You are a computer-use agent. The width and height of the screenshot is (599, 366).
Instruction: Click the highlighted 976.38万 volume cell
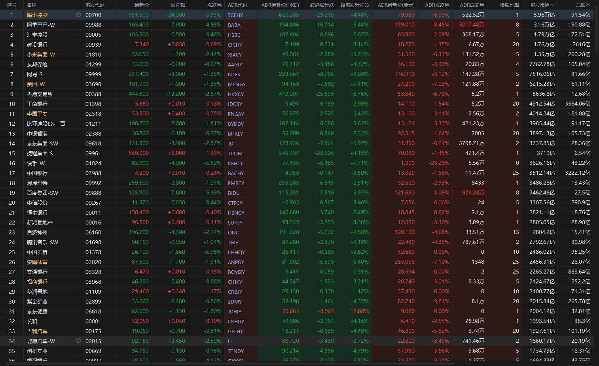coord(470,193)
